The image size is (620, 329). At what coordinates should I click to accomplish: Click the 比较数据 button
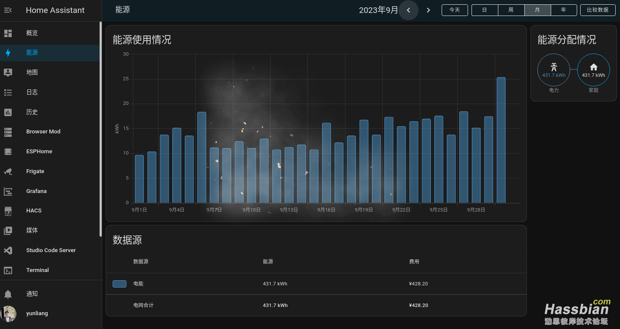pos(597,10)
